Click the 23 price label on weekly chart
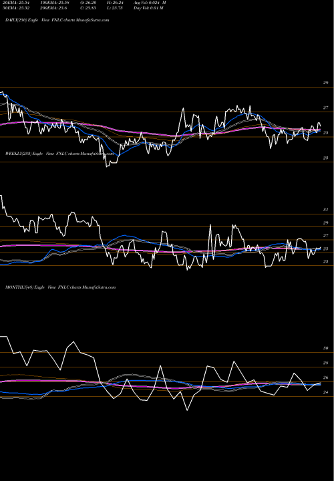Screen dimensions: 334x481 (326, 262)
